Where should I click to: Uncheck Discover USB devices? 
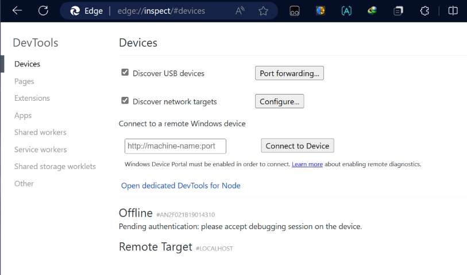coord(125,72)
